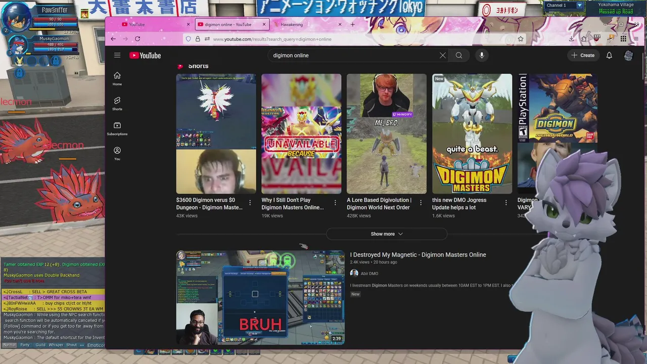Open a new browser tab

coord(352,24)
